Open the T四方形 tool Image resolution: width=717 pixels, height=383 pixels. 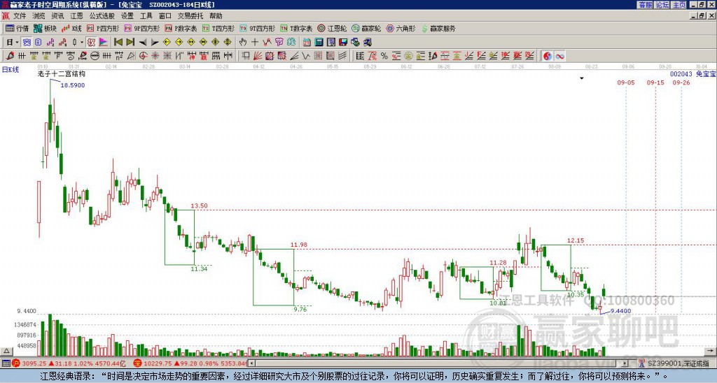(x=218, y=28)
